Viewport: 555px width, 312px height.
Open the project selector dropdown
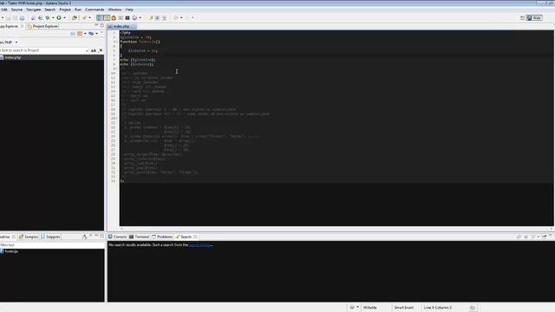(x=16, y=42)
